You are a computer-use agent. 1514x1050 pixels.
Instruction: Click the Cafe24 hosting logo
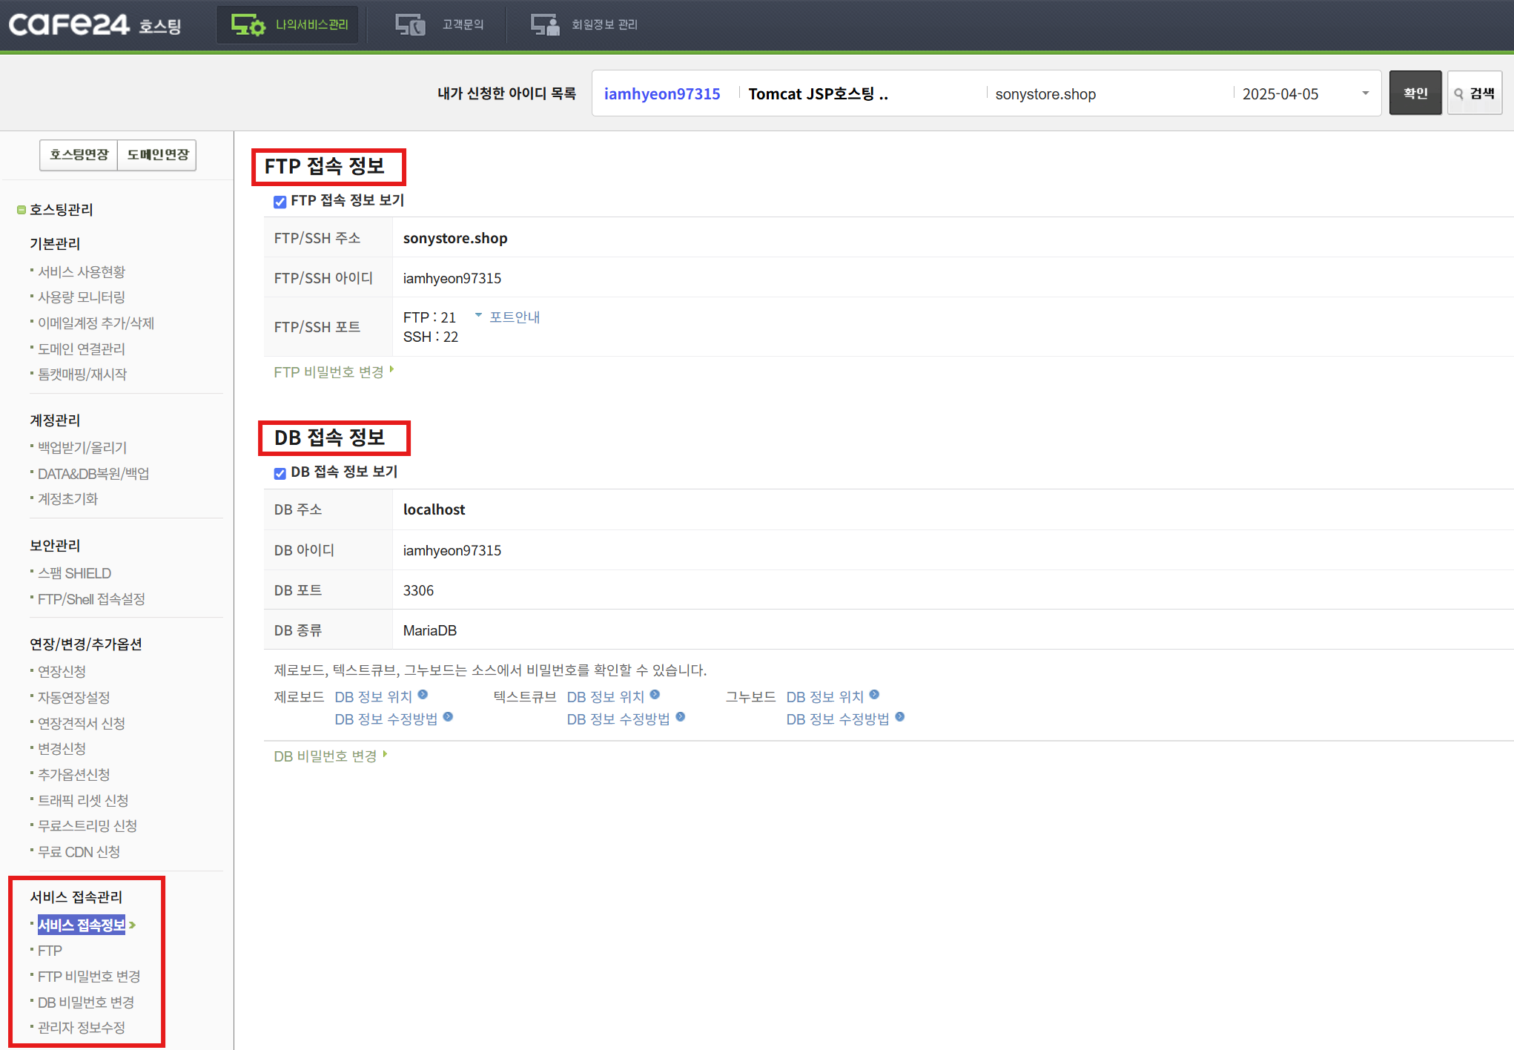[94, 24]
